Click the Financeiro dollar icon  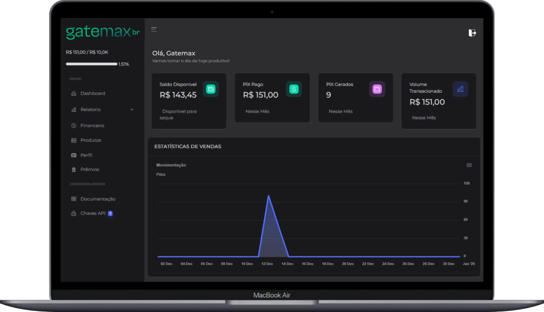74,126
